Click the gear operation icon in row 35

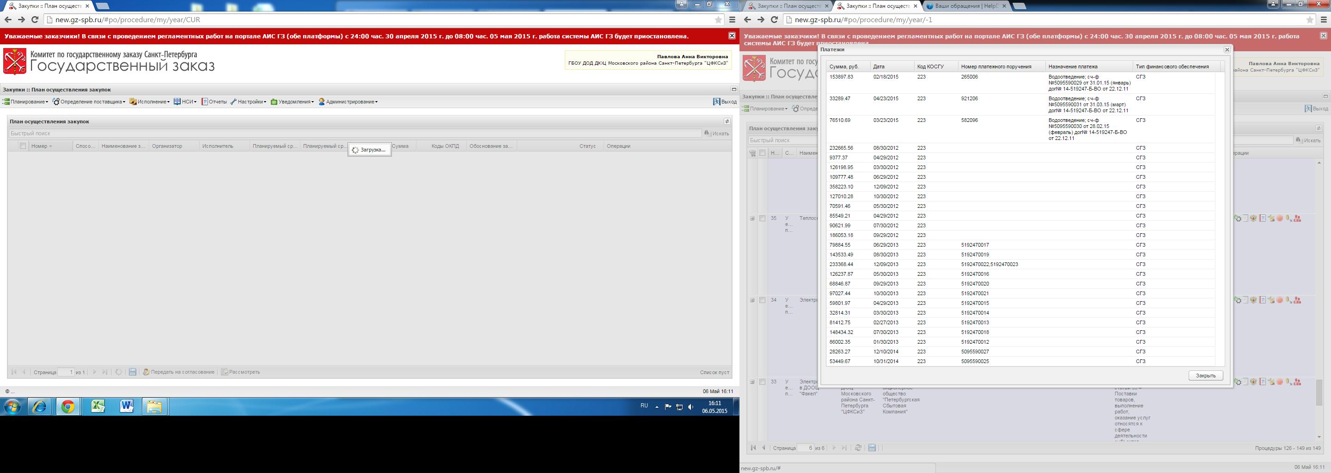tap(1238, 218)
